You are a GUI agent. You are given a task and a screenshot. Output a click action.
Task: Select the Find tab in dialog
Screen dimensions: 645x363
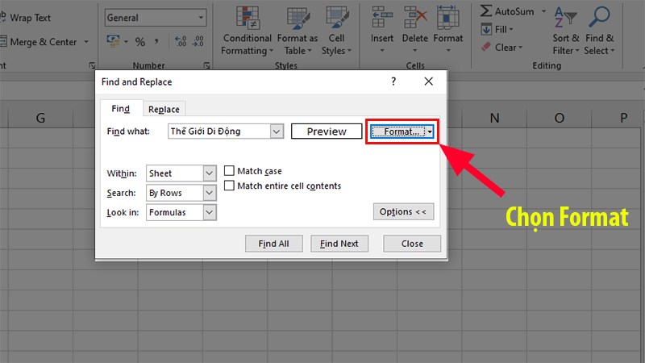click(x=120, y=109)
